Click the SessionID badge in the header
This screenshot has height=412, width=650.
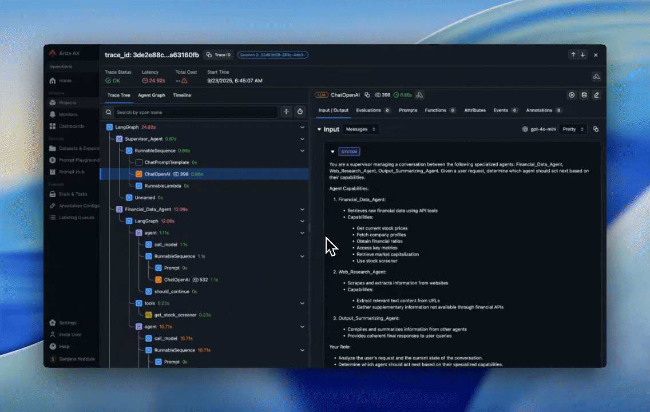[273, 54]
